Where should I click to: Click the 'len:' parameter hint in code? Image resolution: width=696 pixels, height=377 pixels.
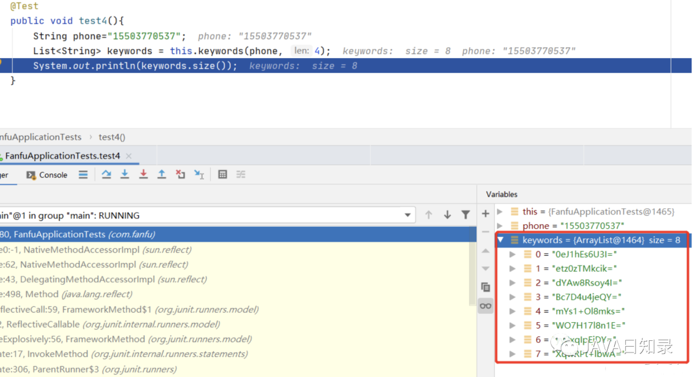pos(302,51)
